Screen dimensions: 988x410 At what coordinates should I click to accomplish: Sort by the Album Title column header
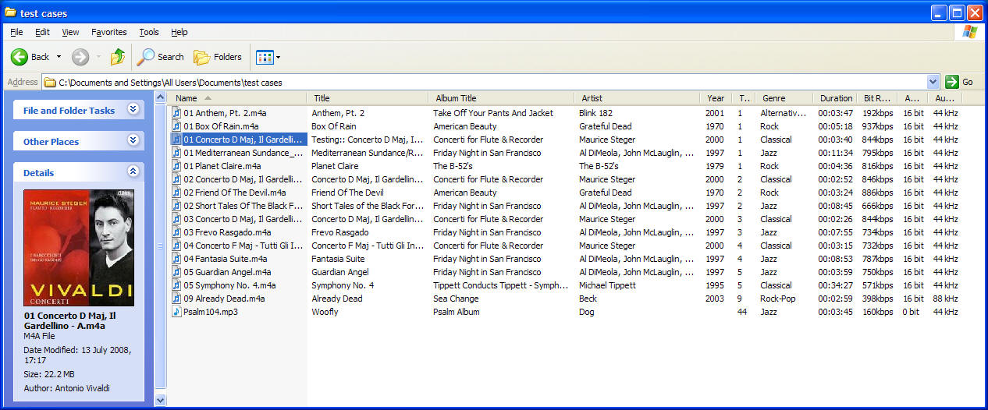pyautogui.click(x=503, y=98)
